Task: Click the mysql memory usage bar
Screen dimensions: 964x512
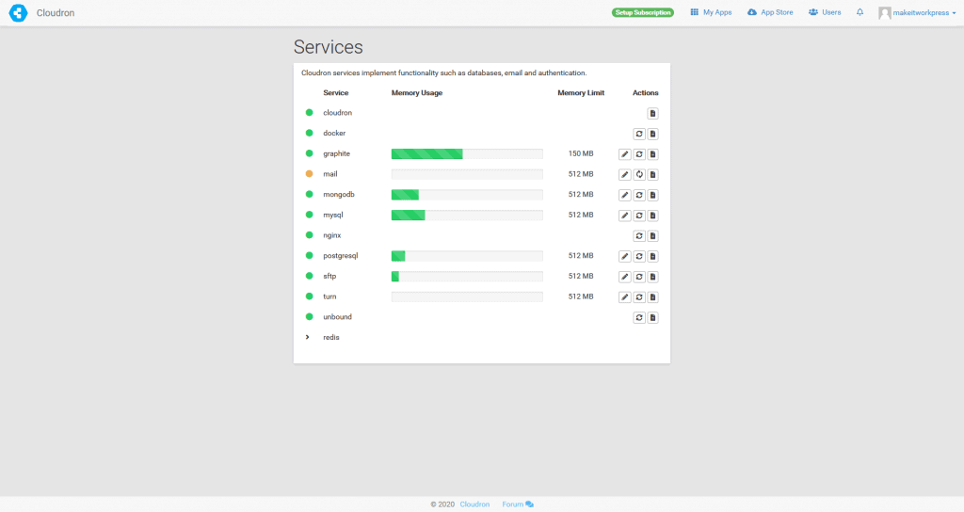Action: click(467, 215)
